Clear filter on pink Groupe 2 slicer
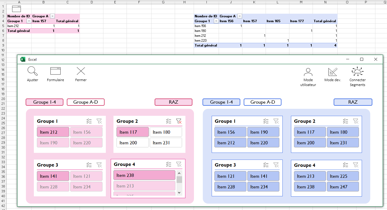Screen dimensions: 387x210 (x=179, y=121)
